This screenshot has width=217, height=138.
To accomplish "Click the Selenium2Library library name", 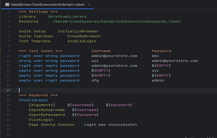I will pyautogui.click(x=67, y=17).
